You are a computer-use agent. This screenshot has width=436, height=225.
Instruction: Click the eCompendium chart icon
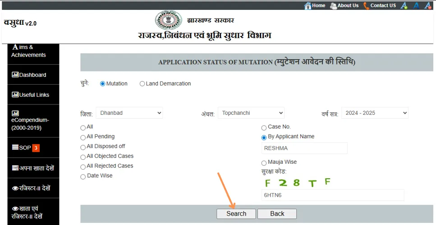click(15, 113)
